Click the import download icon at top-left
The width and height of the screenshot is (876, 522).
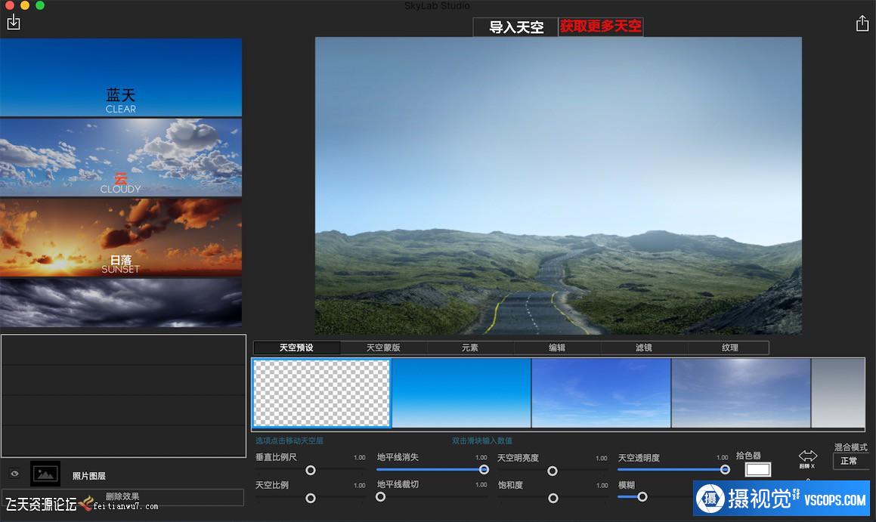13,22
